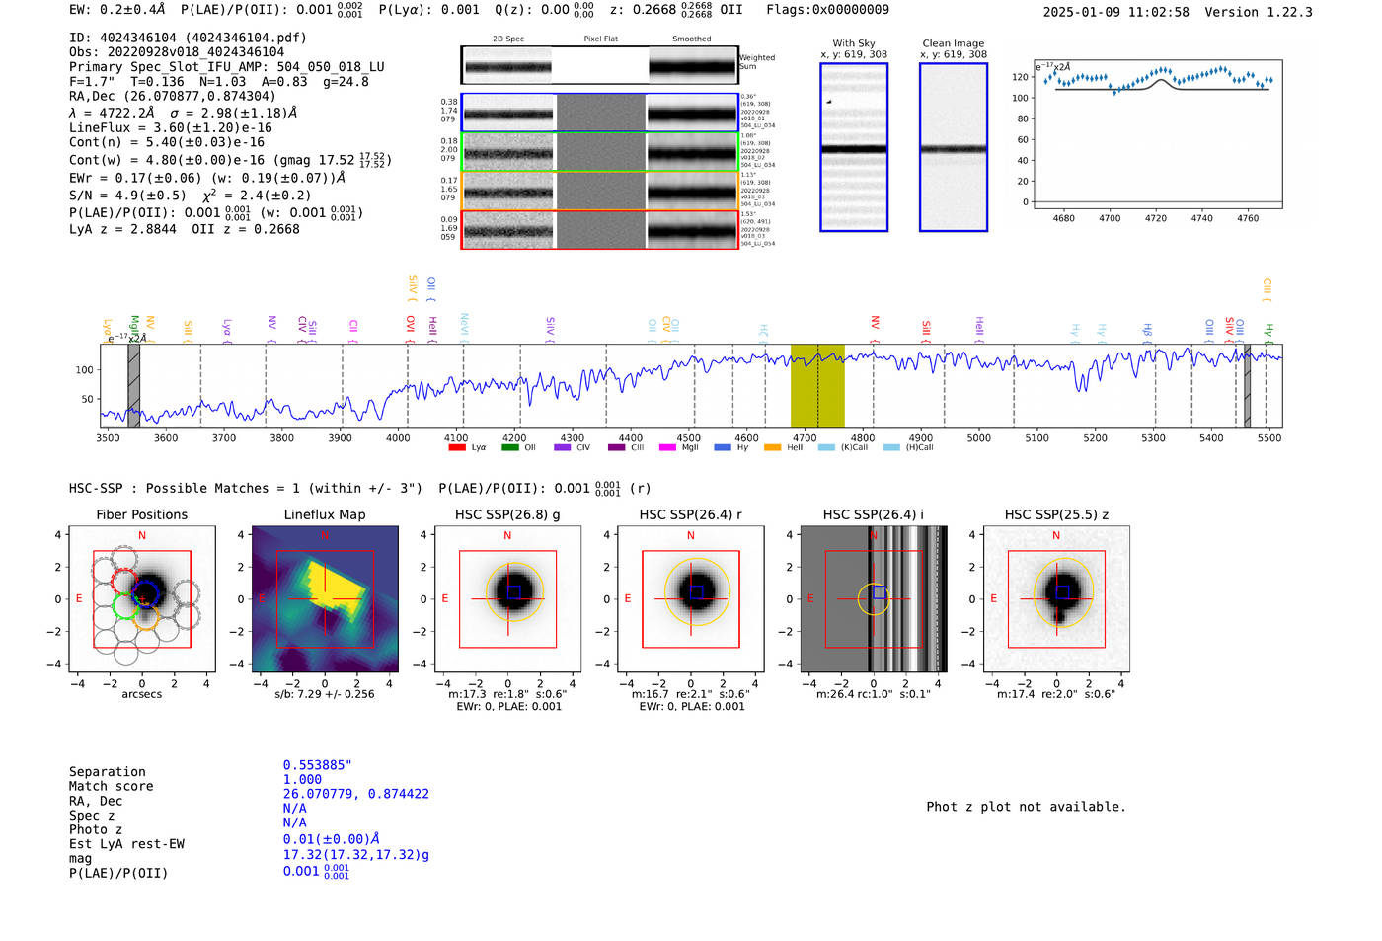This screenshot has height=941, width=1382.
Task: Select the blue-bordered 2D spectrum row
Action: coord(600,114)
